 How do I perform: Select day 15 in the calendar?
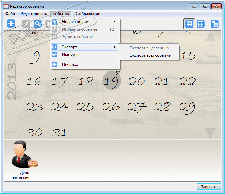(188, 56)
